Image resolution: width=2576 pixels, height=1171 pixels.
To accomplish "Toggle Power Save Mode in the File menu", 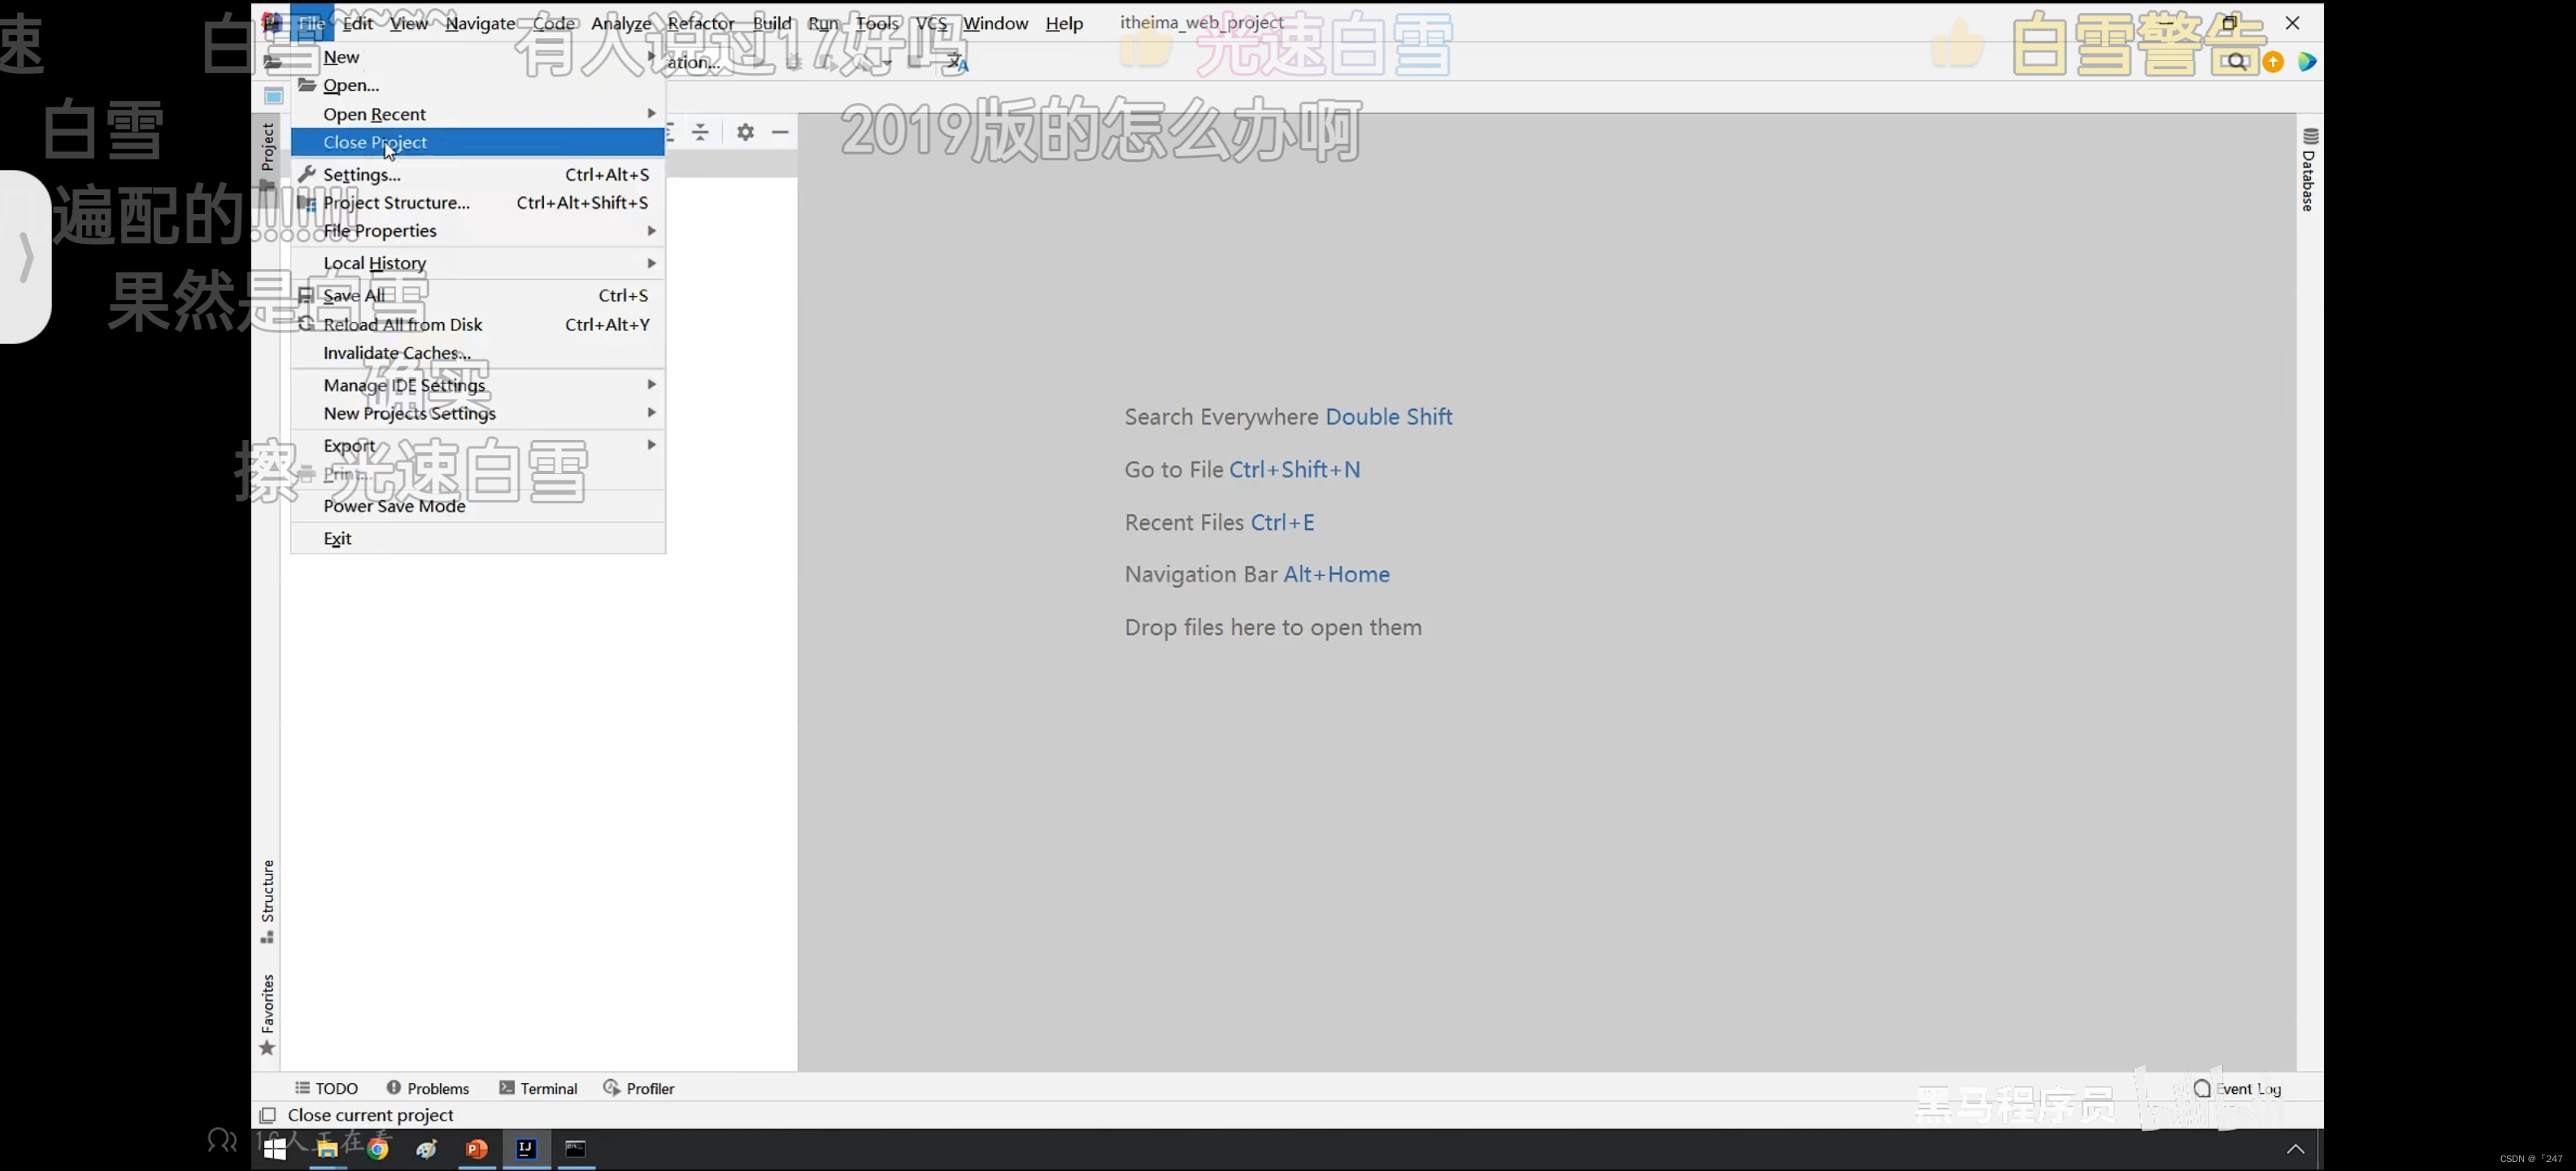I will tap(478, 506).
